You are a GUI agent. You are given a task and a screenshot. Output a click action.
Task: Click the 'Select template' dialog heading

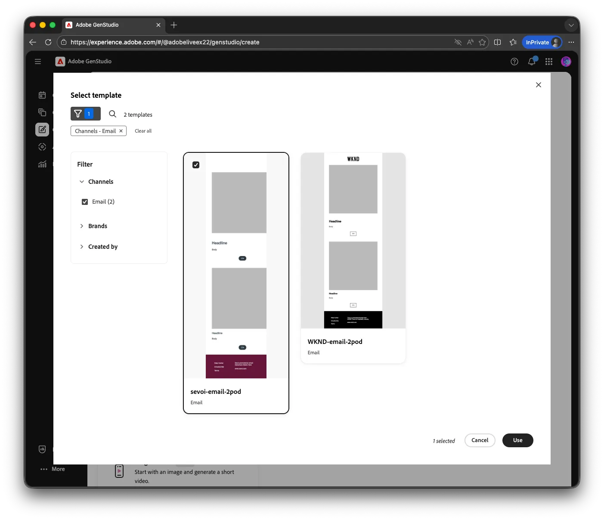tap(96, 95)
